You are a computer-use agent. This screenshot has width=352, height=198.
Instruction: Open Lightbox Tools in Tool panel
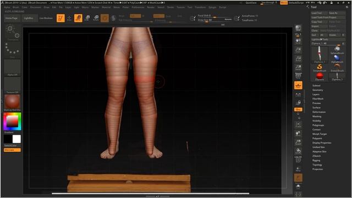(328, 39)
